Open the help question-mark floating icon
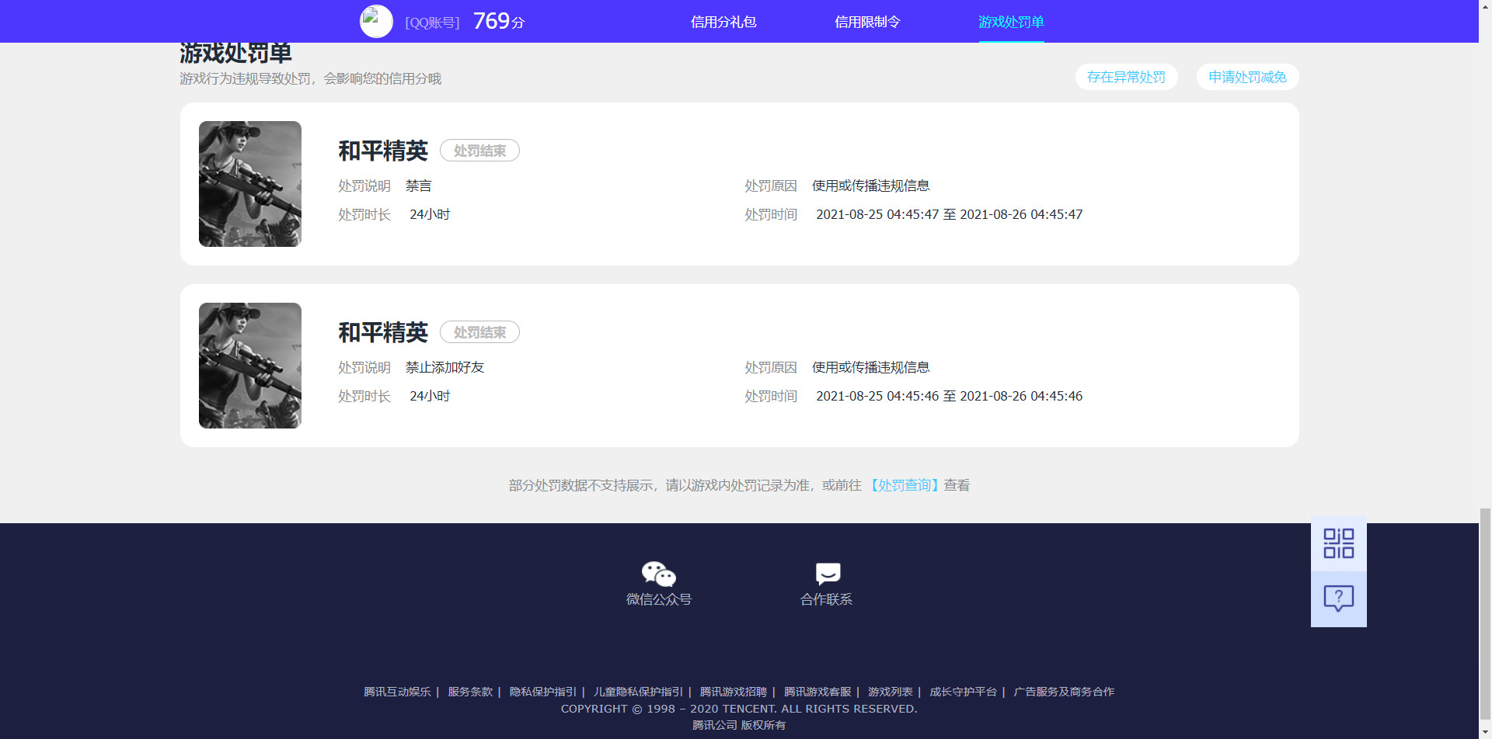Image resolution: width=1492 pixels, height=739 pixels. pyautogui.click(x=1339, y=599)
